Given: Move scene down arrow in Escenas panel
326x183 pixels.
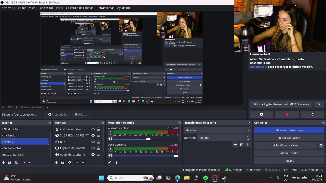Looking at the screenshot, I should coord(30,162).
